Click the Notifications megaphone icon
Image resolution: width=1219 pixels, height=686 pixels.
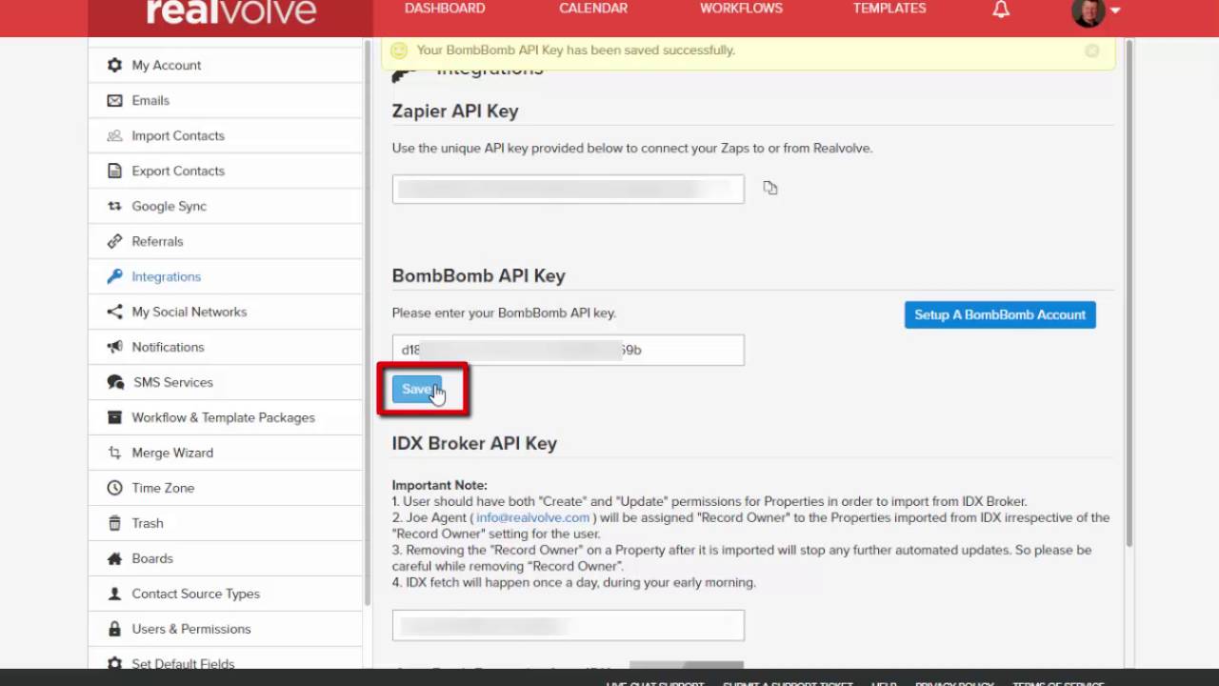pos(114,347)
